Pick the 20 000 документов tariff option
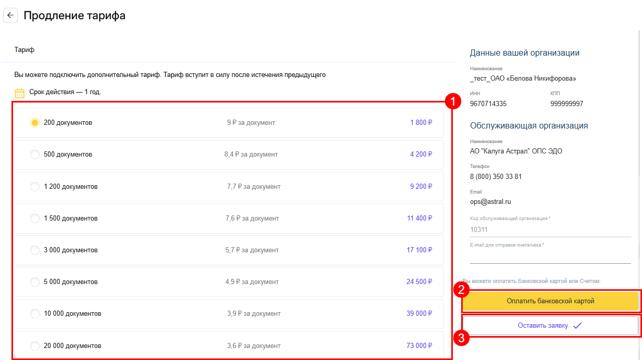The height and width of the screenshot is (360, 642). point(35,346)
